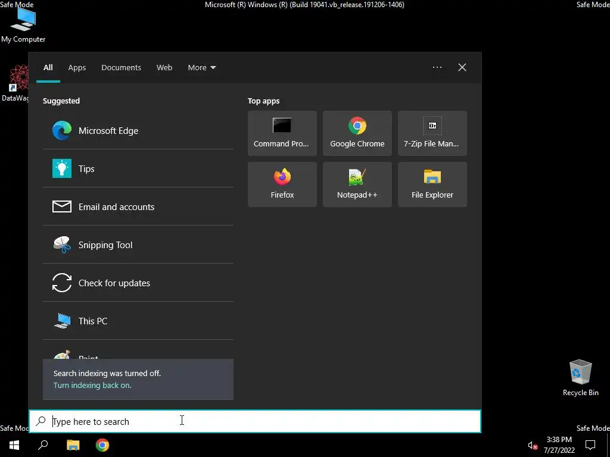
Task: Select Check for updates suggestion
Action: 138,283
